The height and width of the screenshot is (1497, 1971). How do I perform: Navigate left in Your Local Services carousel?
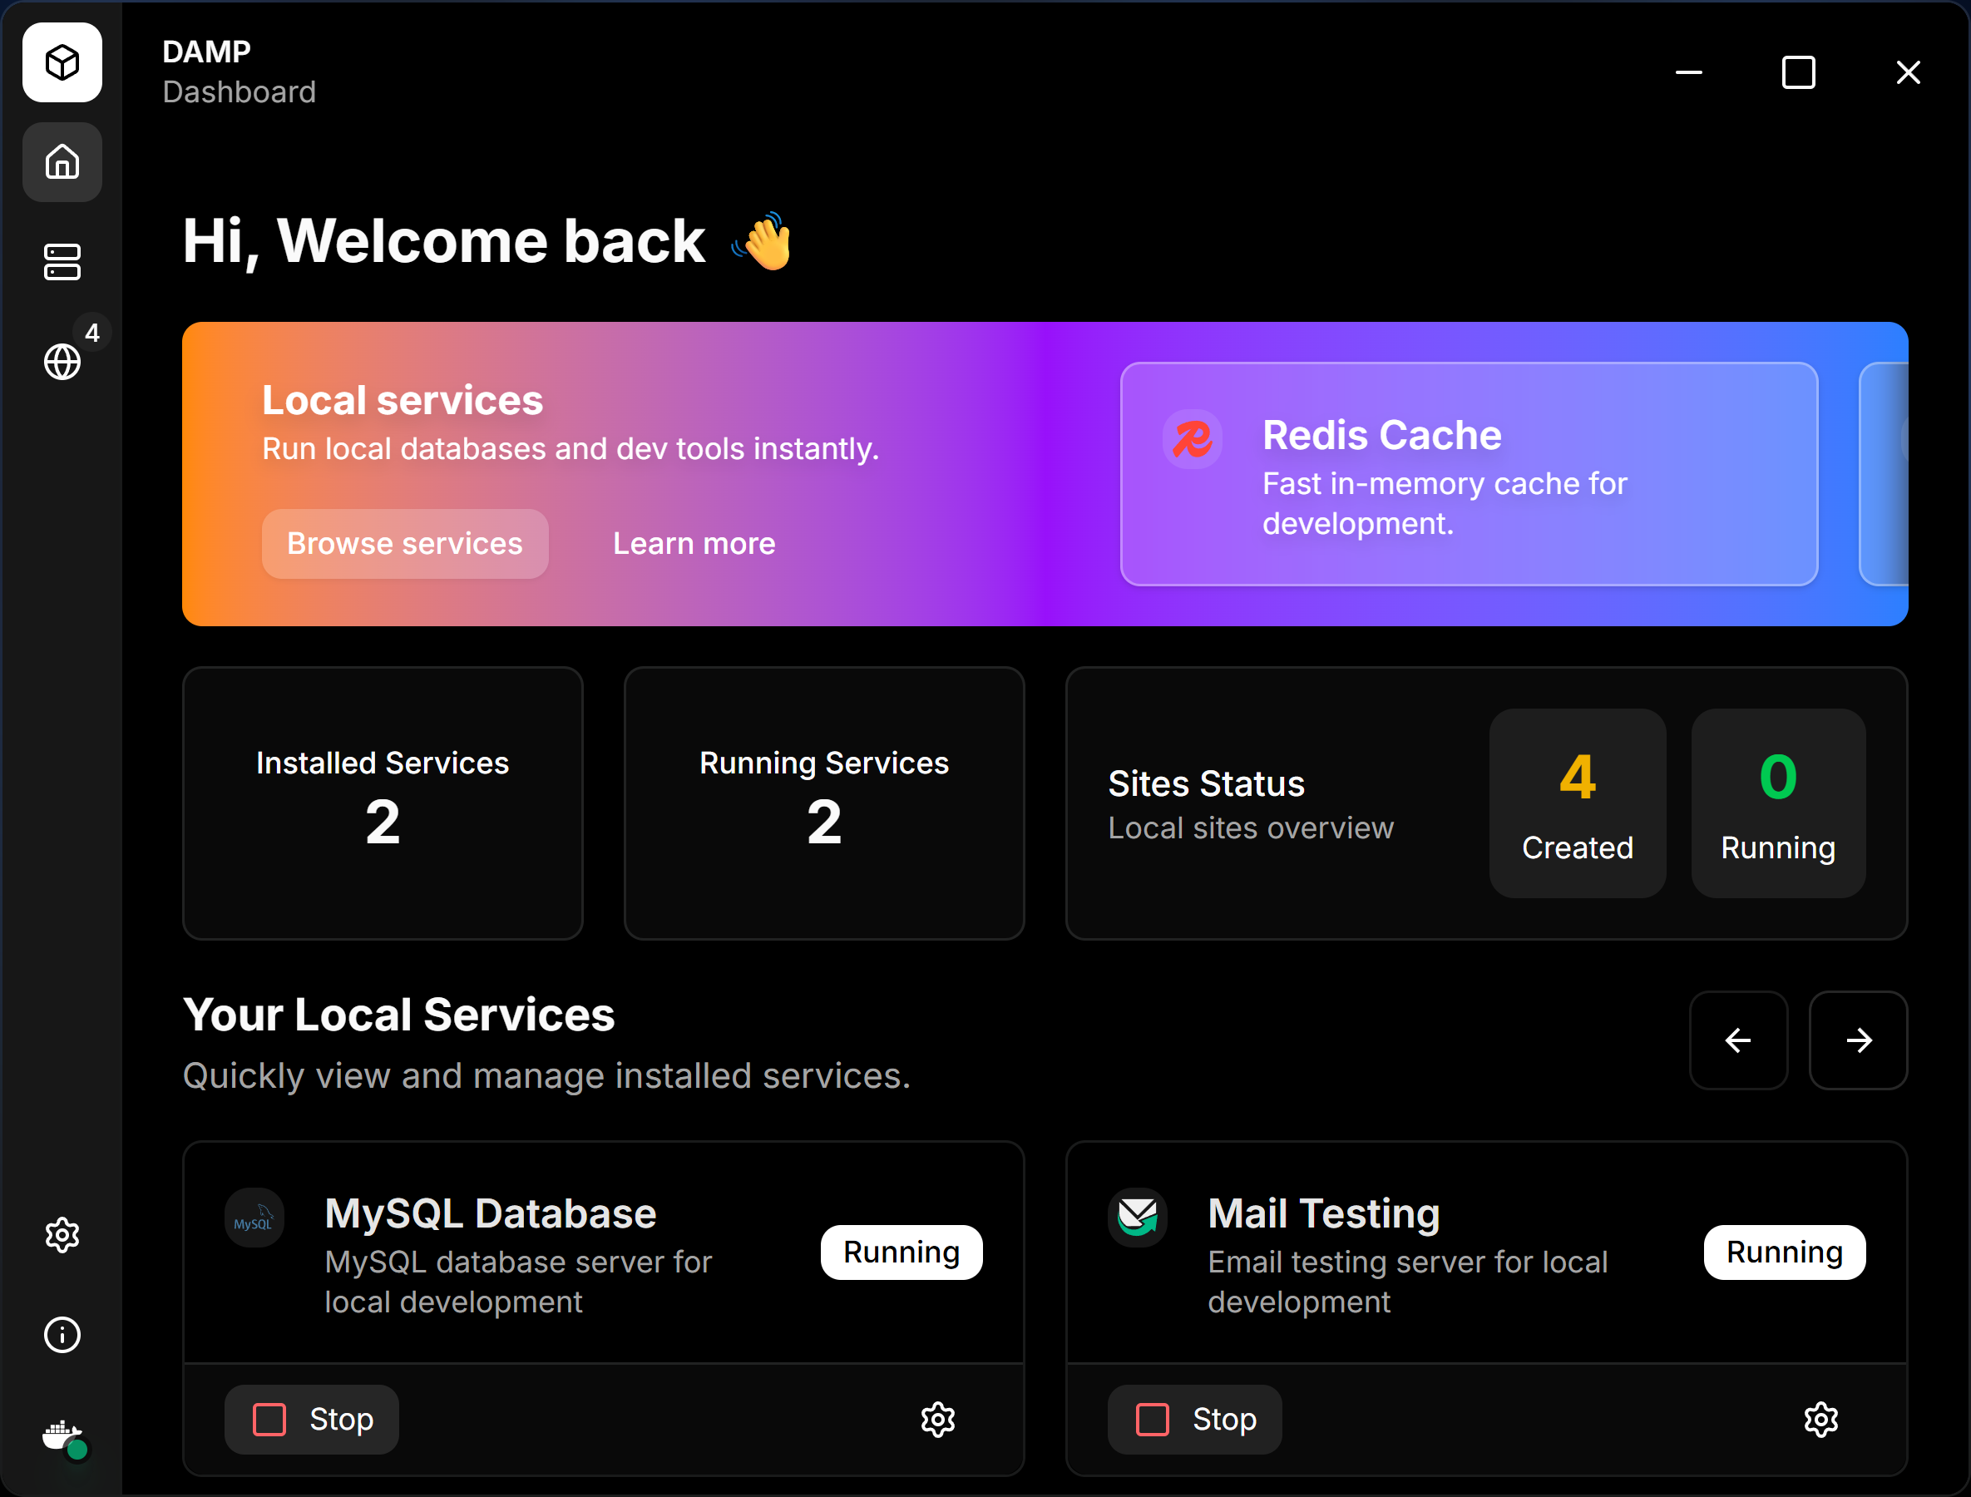click(1738, 1040)
